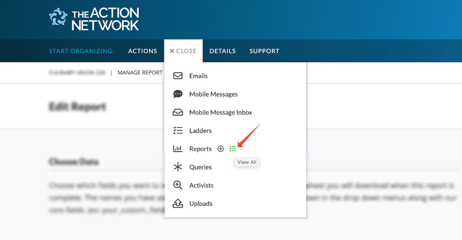Image resolution: width=462 pixels, height=240 pixels.
Task: Open the Details menu
Action: 222,51
